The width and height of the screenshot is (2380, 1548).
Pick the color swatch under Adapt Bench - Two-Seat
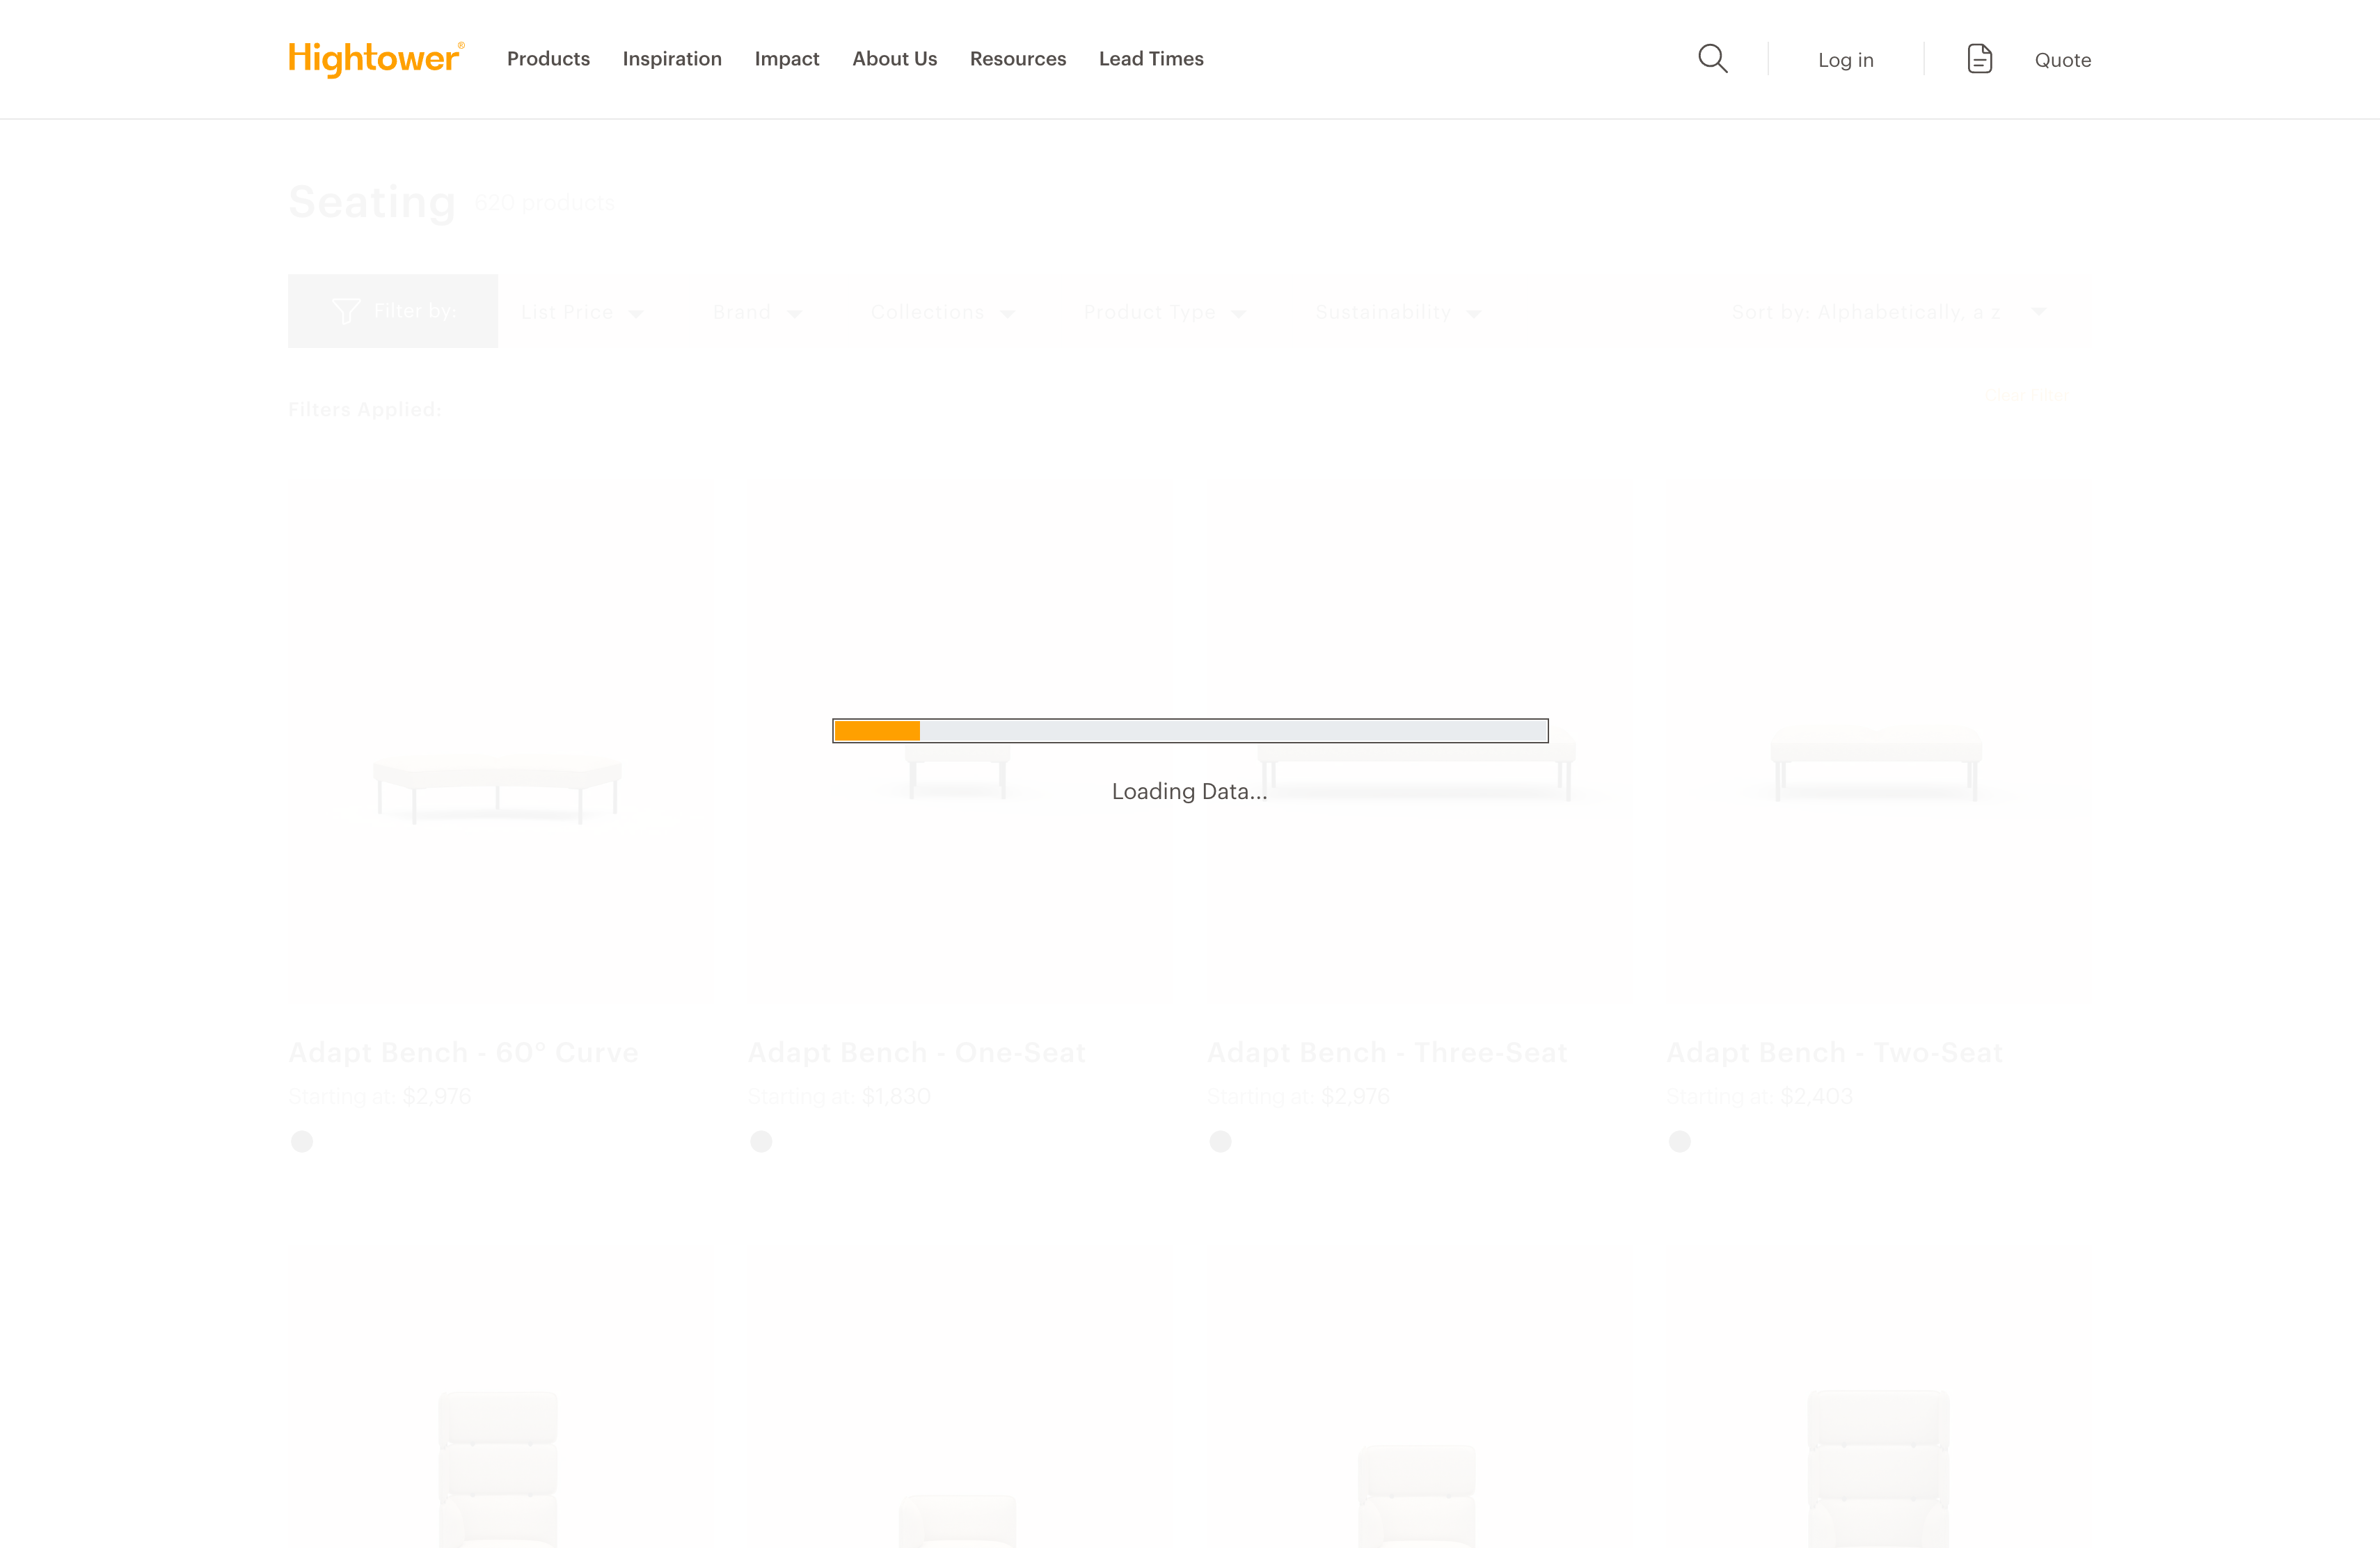click(x=1679, y=1141)
